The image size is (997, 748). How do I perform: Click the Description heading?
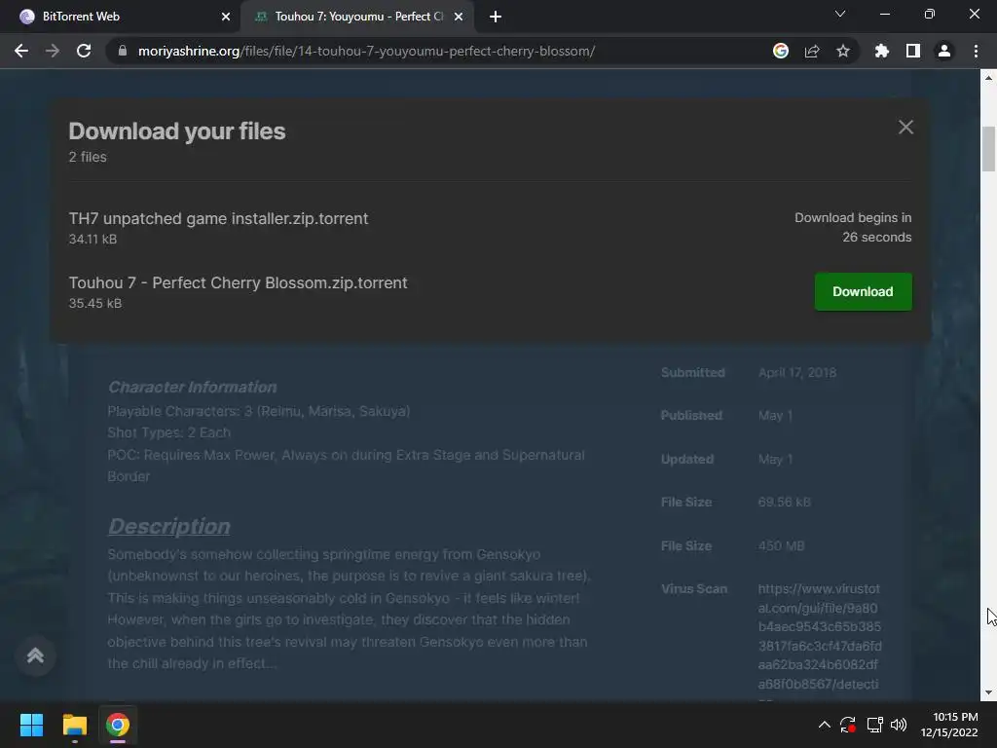click(169, 526)
